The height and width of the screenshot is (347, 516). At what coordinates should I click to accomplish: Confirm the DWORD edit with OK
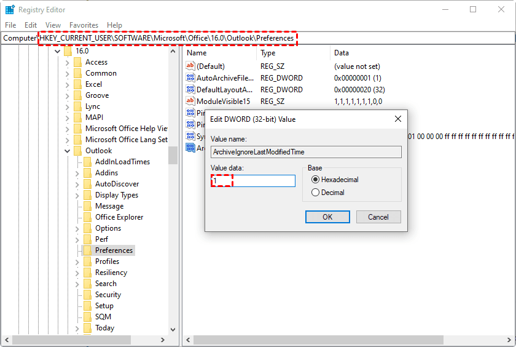click(x=327, y=217)
